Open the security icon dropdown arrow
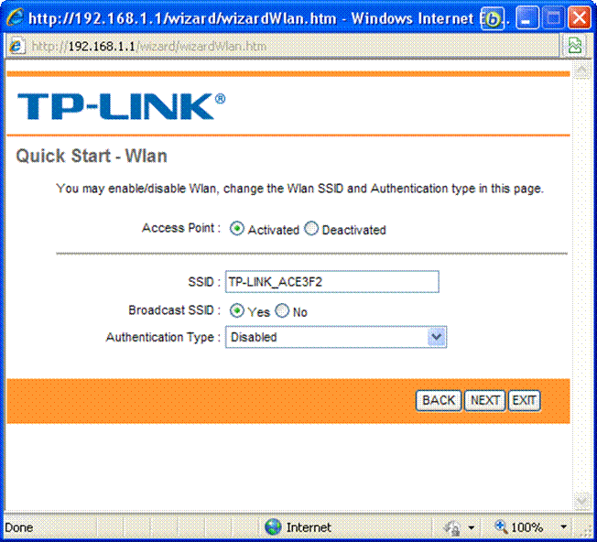 pyautogui.click(x=472, y=527)
